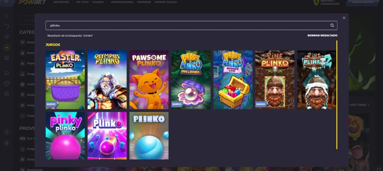Image resolution: width=383 pixels, height=171 pixels.
Task: Click the three-dots Todos category icon
Action: (23, 116)
